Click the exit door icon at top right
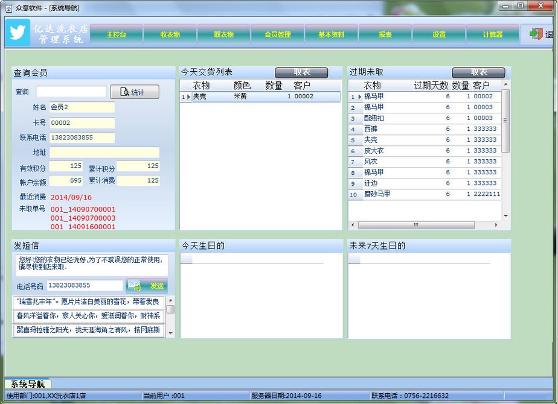558x404 pixels. tap(536, 34)
